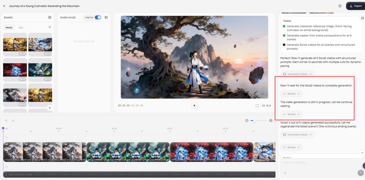This screenshot has height=180, width=365.
Task: Select the red battle scene asset thumbnail
Action: [x=15, y=70]
